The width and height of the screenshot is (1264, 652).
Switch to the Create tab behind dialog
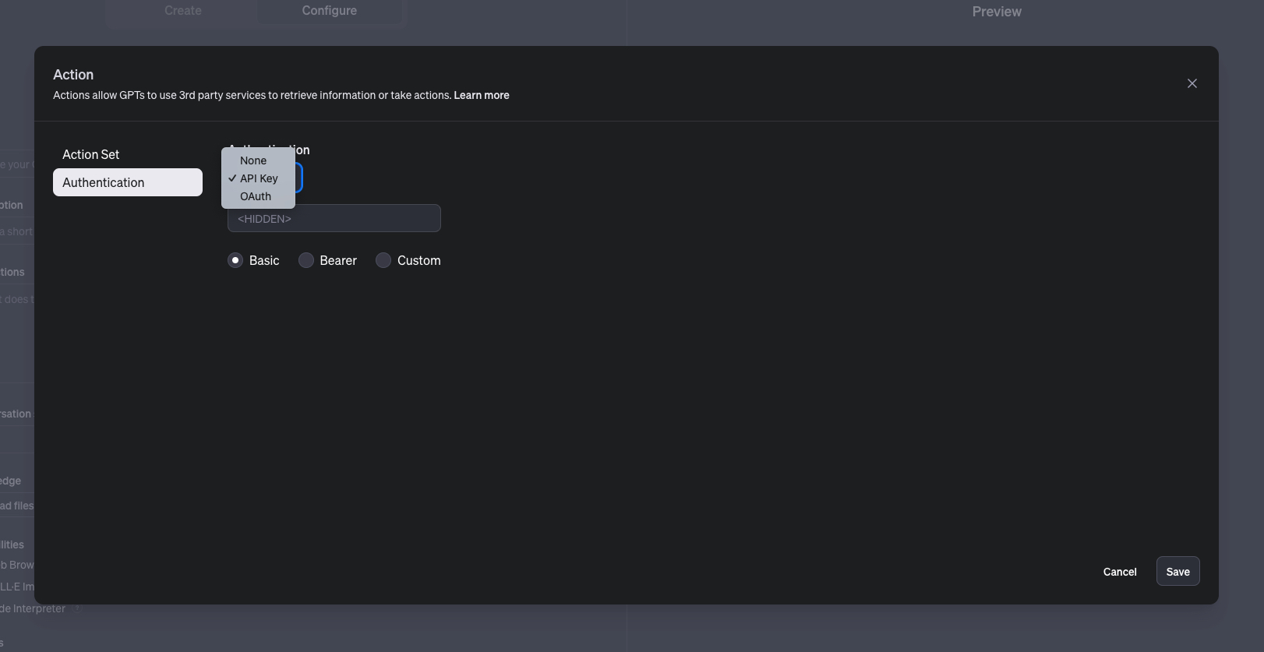pyautogui.click(x=183, y=11)
